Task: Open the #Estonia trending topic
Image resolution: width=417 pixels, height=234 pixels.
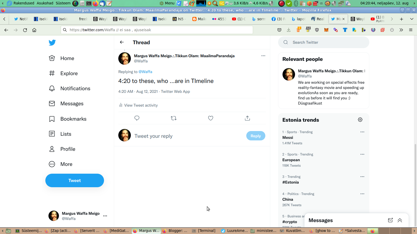Action: pos(291,182)
